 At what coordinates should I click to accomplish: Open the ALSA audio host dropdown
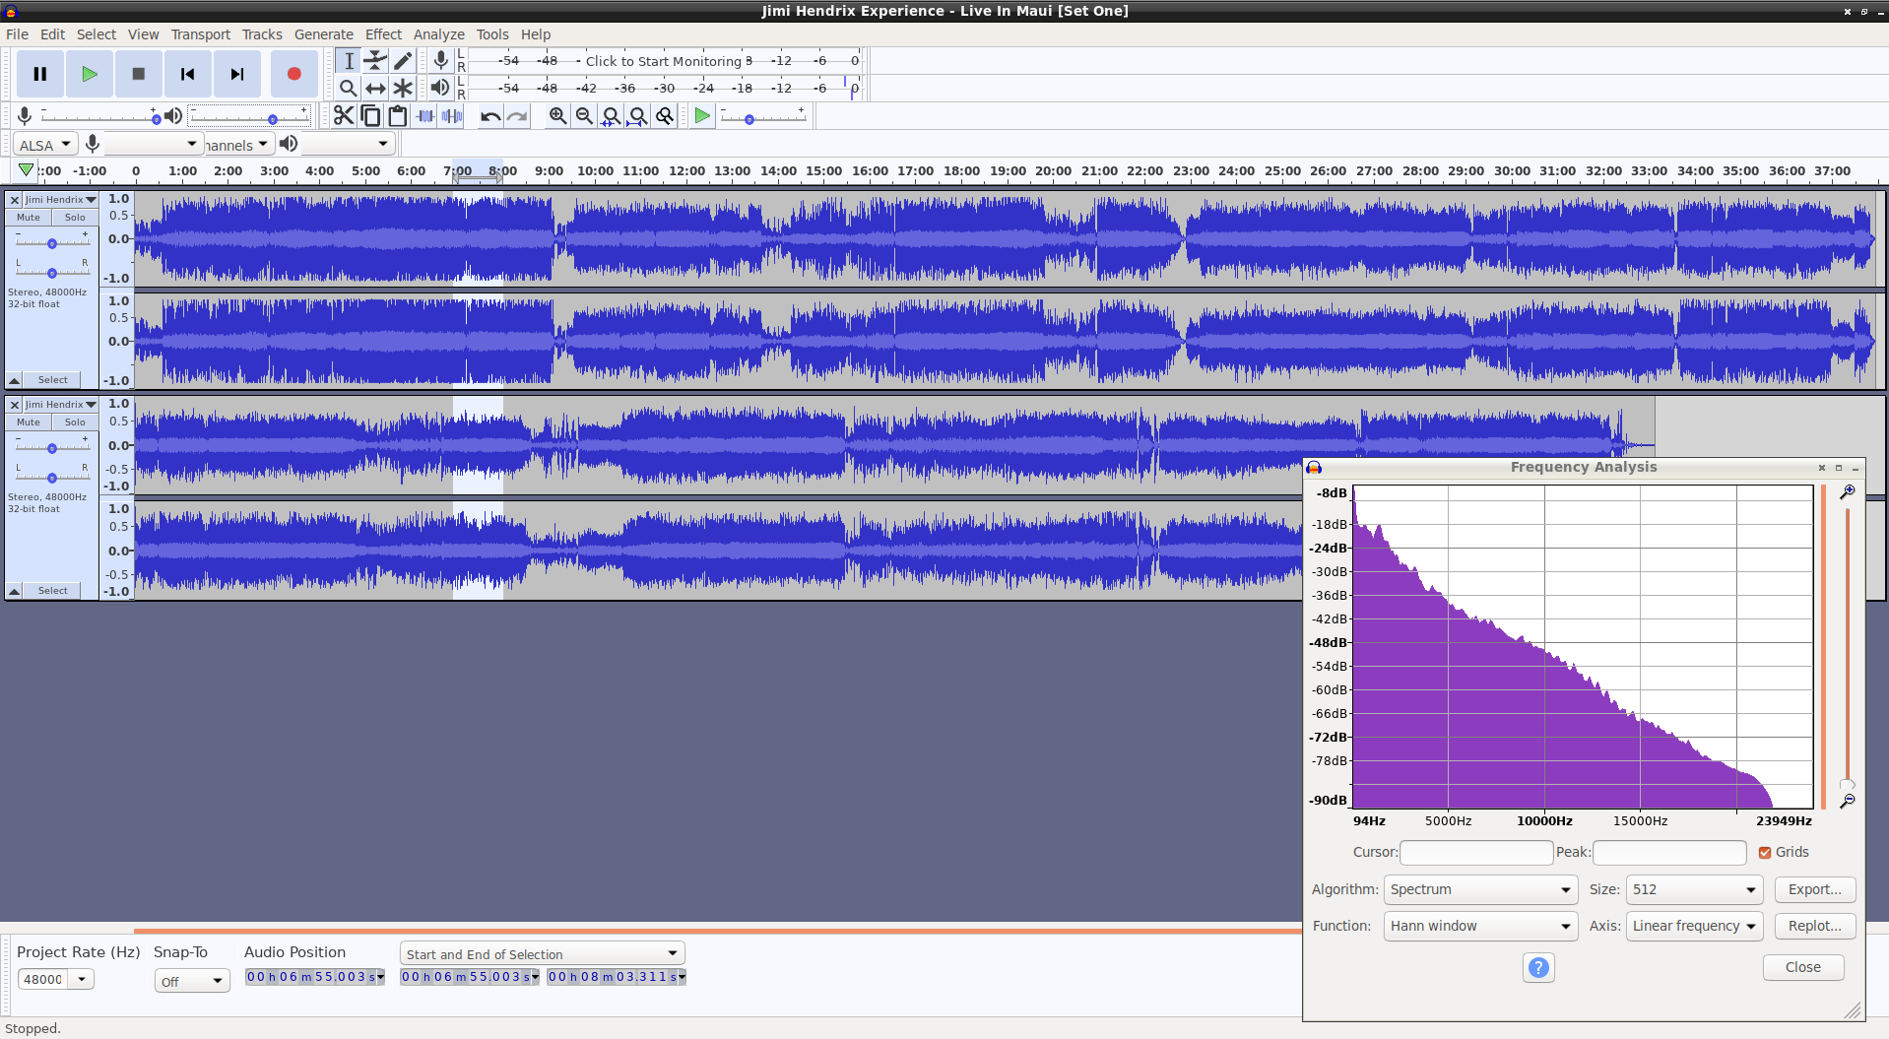tap(45, 145)
